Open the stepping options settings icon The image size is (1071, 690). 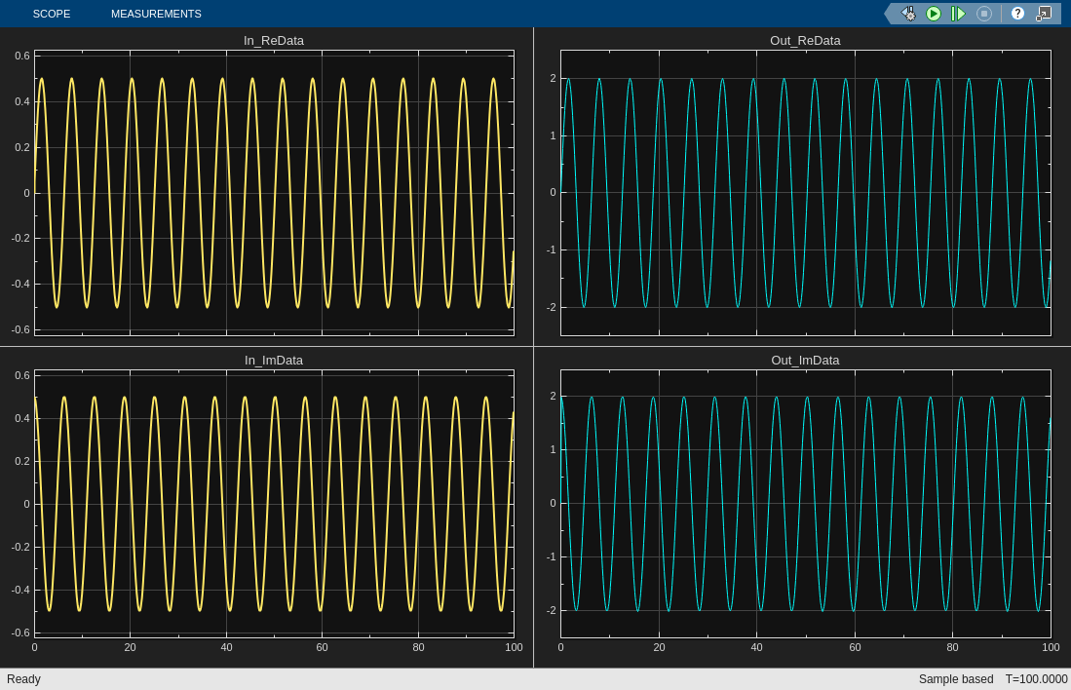[x=908, y=14]
